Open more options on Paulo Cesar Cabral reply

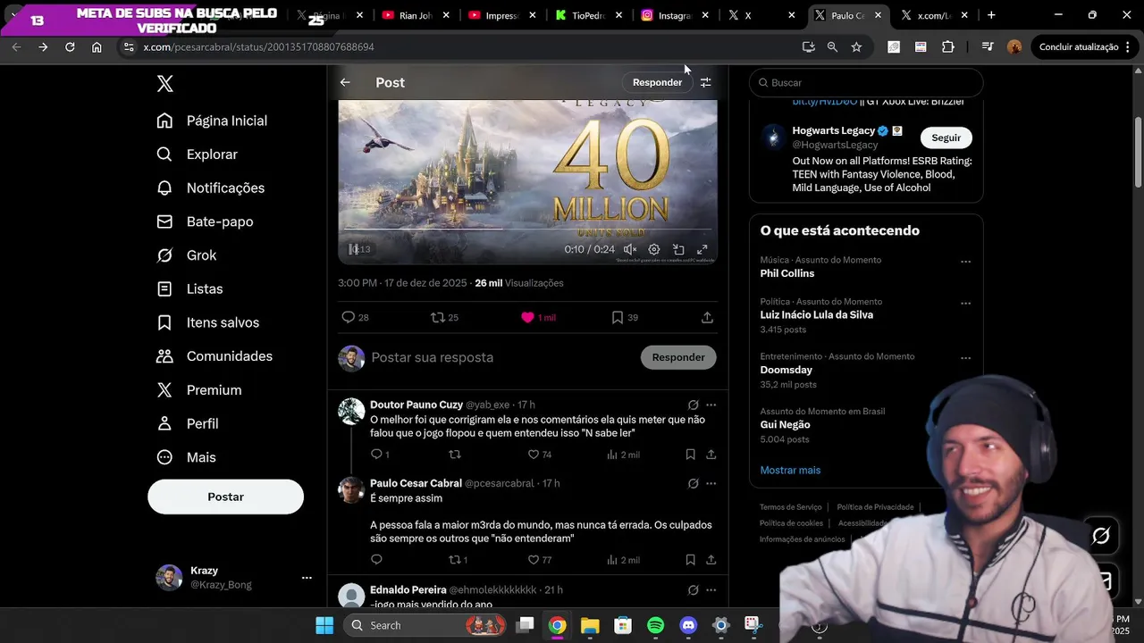711,483
